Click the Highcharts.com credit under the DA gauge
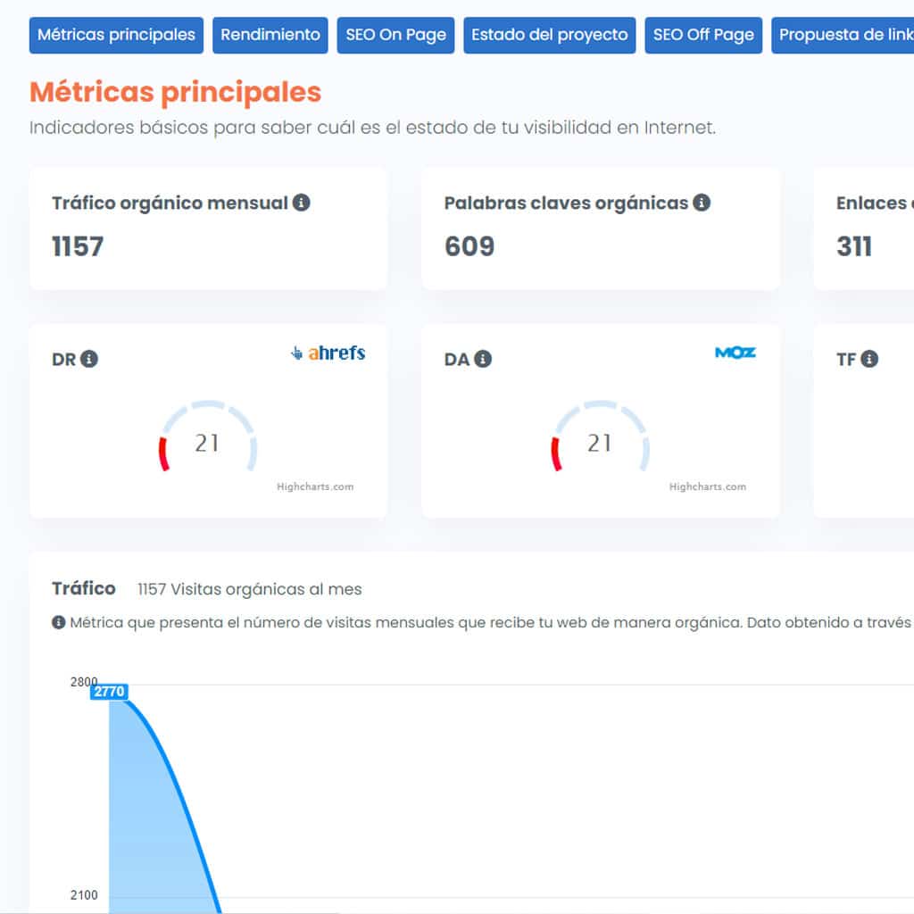This screenshot has height=914, width=914. pos(708,486)
